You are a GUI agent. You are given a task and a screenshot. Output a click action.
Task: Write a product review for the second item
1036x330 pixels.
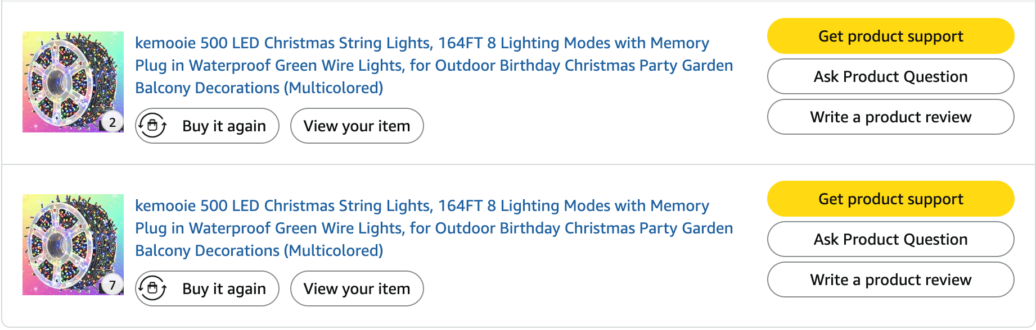point(890,280)
